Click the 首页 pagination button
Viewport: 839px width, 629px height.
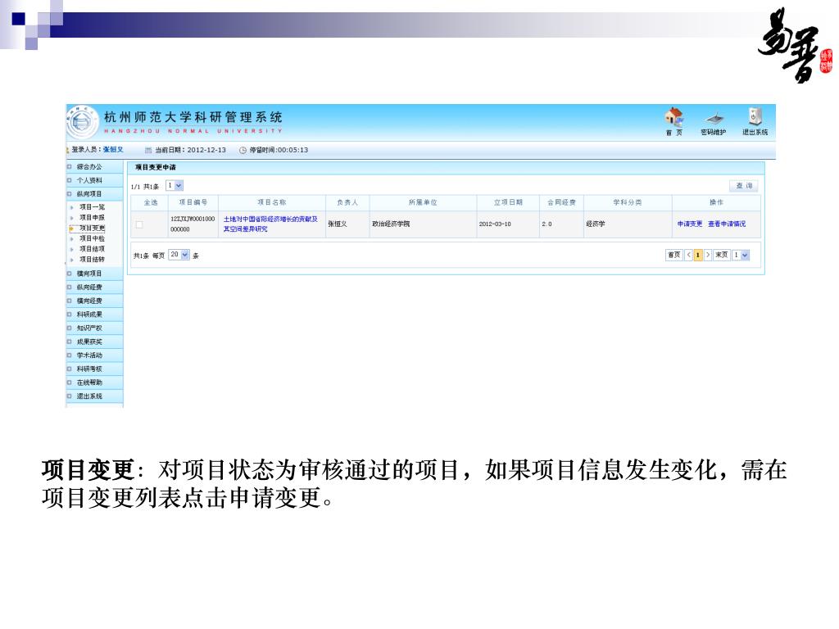(673, 256)
